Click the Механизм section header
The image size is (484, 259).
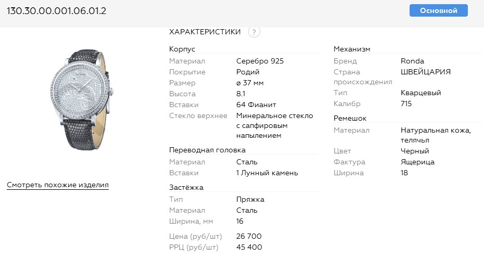pyautogui.click(x=352, y=49)
